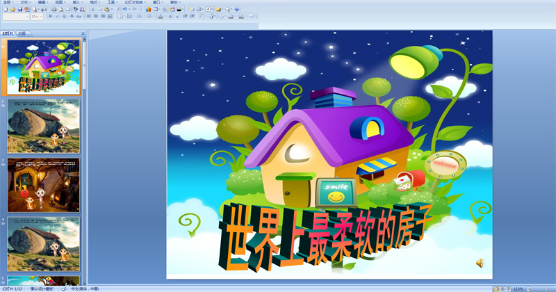556x292 pixels.
Task: Print the presentation using printer icon
Action: [x=54, y=10]
